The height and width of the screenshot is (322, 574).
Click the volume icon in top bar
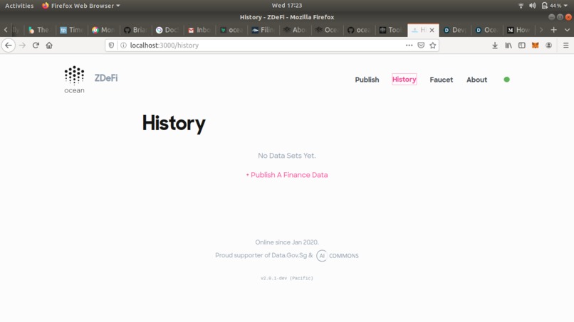532,6
